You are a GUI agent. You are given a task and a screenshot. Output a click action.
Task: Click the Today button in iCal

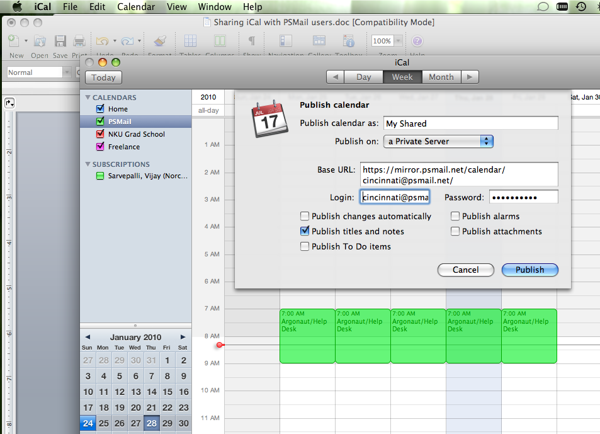[x=103, y=77]
